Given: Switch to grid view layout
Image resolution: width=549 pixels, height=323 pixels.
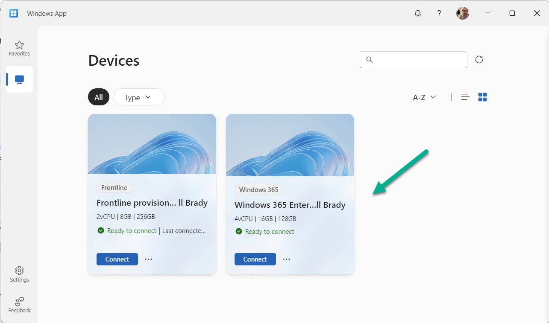Looking at the screenshot, I should (482, 97).
